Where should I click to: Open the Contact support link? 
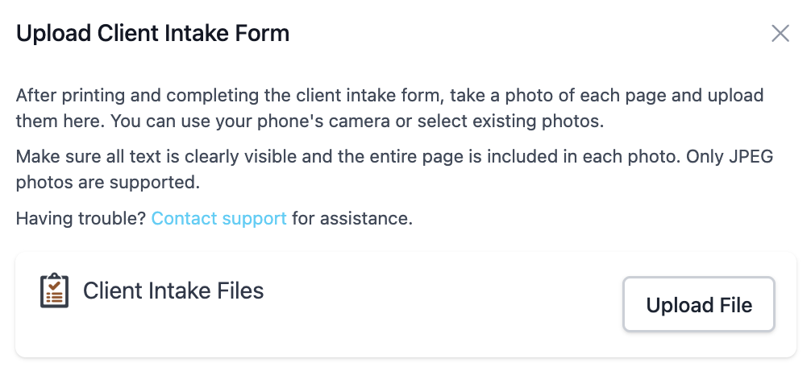pos(218,218)
